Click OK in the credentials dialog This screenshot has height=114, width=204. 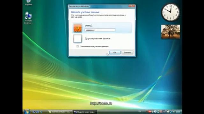(x=115, y=53)
